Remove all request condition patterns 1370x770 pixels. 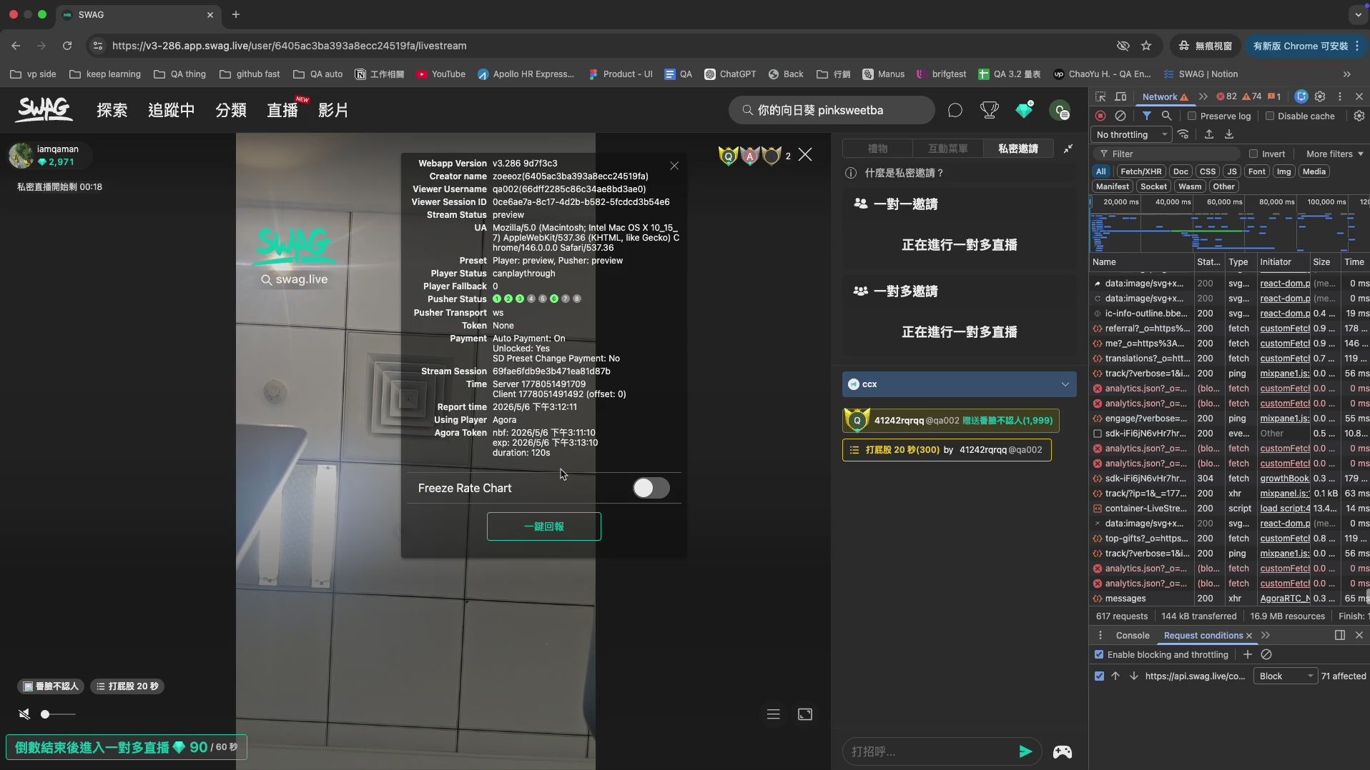(1266, 654)
